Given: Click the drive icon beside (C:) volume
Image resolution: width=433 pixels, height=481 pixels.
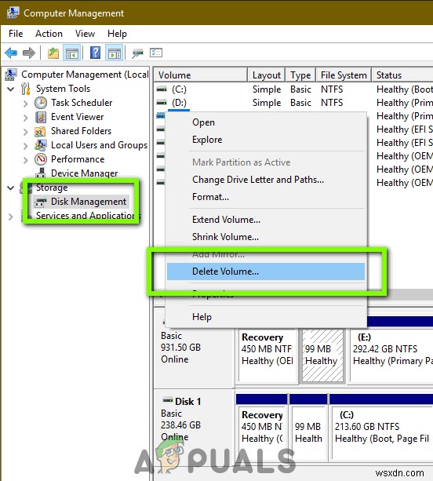Looking at the screenshot, I should pyautogui.click(x=162, y=89).
